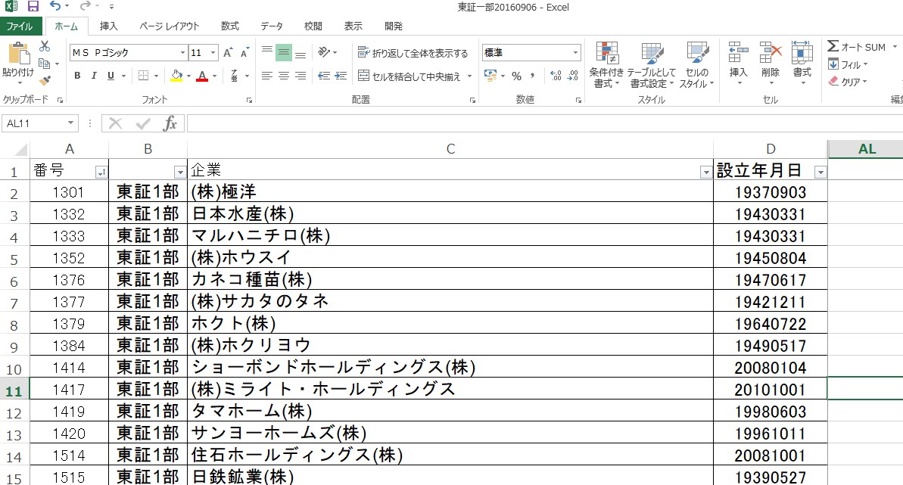Click the insert function fx button
The width and height of the screenshot is (903, 485).
(x=170, y=123)
